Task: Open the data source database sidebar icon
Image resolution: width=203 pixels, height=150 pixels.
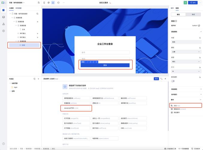Action: tap(3, 17)
